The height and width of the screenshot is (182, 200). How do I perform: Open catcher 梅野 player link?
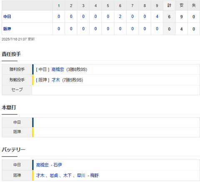pos(95,175)
